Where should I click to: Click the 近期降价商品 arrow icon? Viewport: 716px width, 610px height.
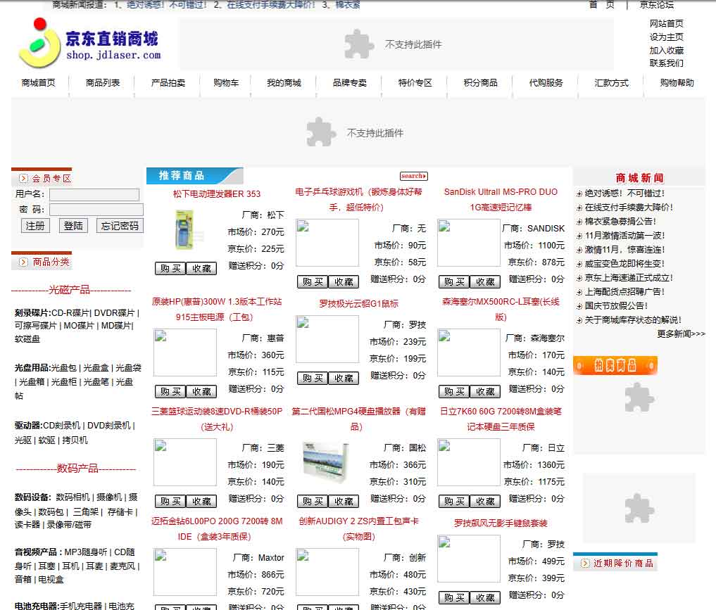(585, 564)
